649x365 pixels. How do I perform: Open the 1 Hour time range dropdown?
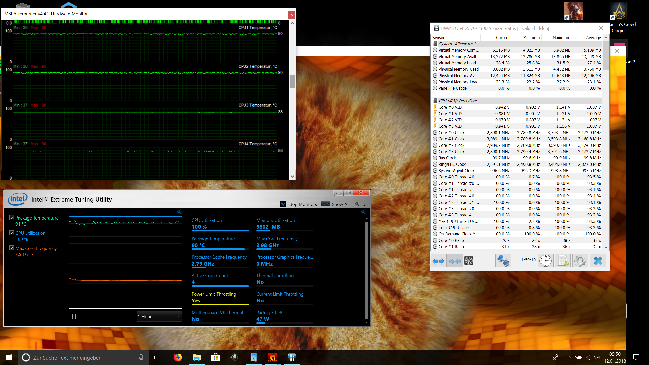(x=159, y=316)
